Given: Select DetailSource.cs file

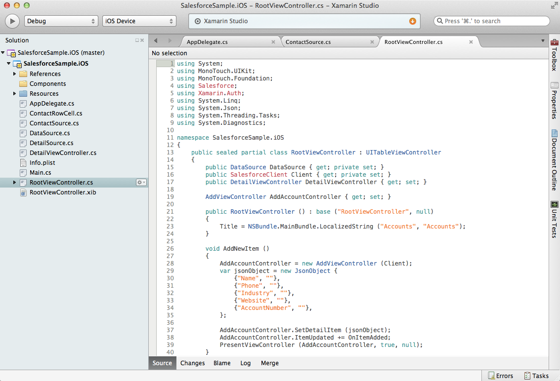Looking at the screenshot, I should pos(51,143).
